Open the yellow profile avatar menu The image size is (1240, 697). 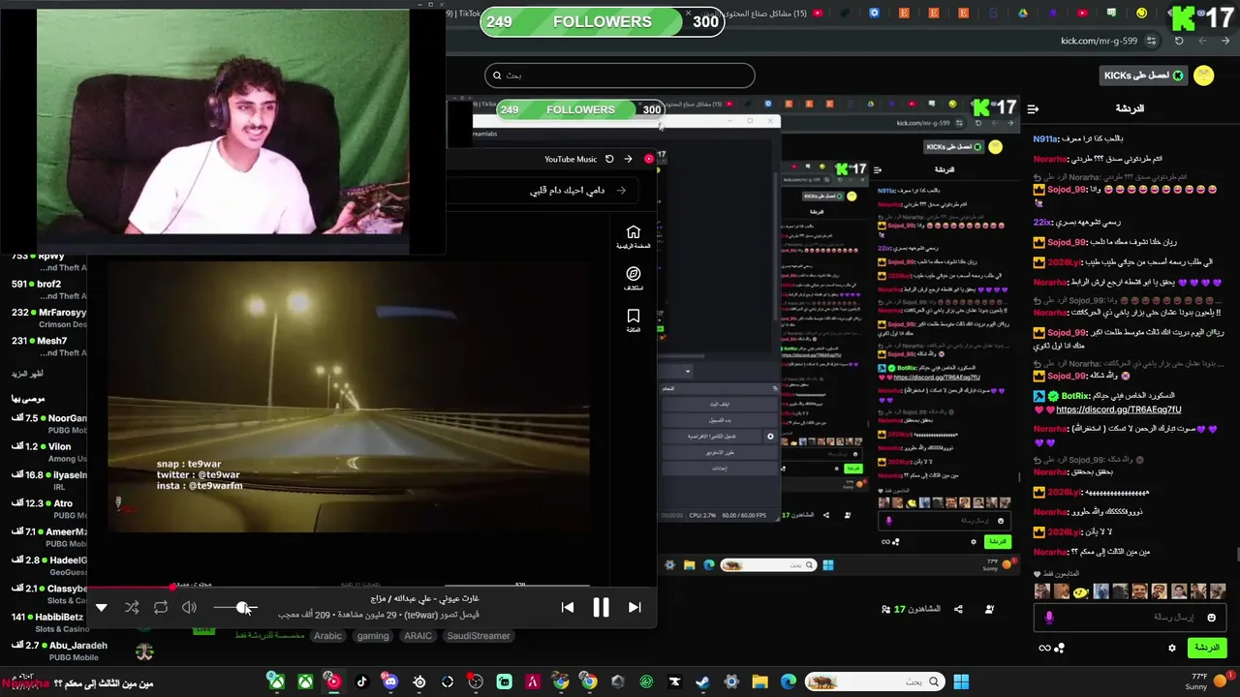(x=1204, y=76)
